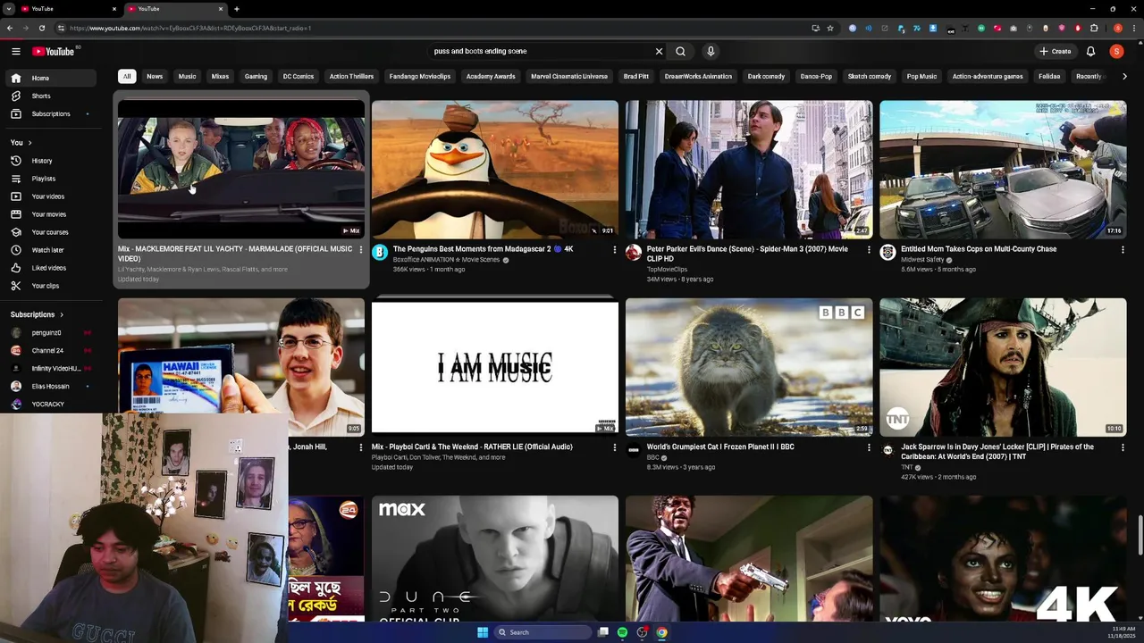Open the Midwest Safety channel link
Image resolution: width=1144 pixels, height=643 pixels.
click(922, 259)
